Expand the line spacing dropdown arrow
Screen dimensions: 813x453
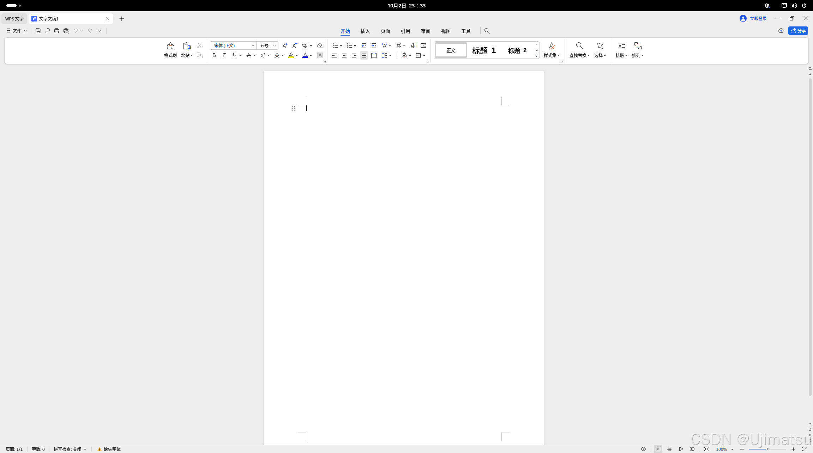(390, 55)
